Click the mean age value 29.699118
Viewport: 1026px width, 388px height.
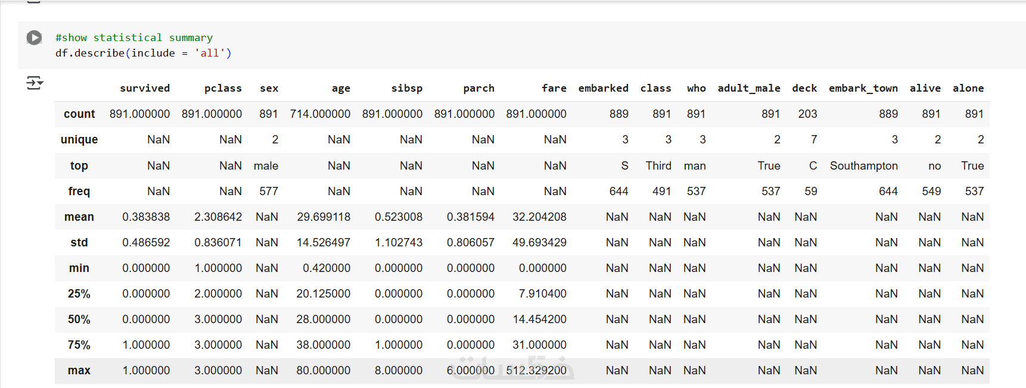(324, 217)
